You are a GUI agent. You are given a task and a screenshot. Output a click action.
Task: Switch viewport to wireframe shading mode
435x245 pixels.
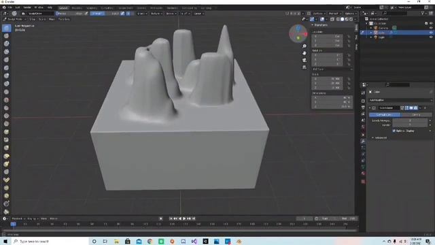point(338,19)
